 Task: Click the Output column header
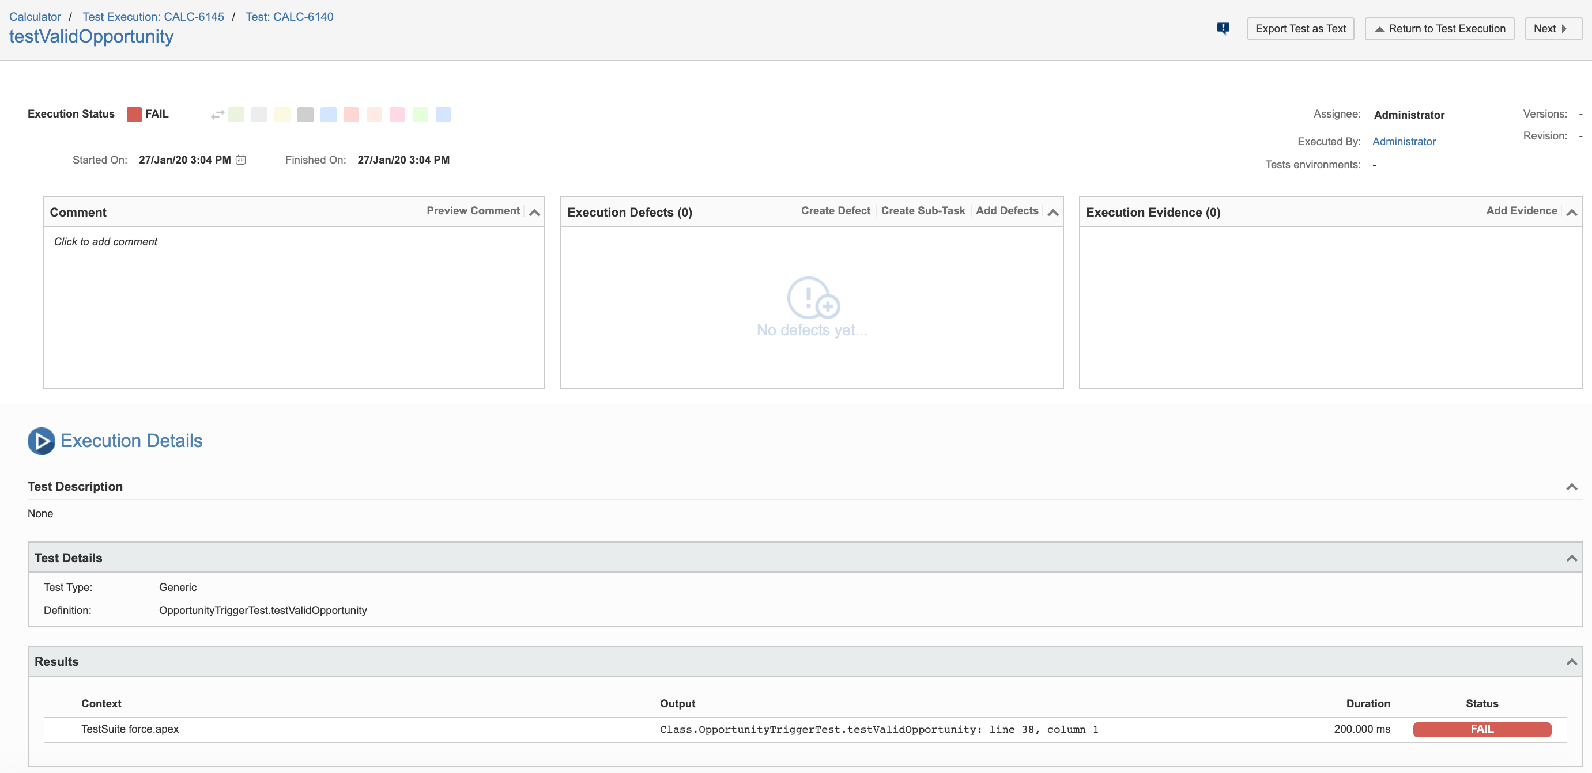pyautogui.click(x=677, y=704)
